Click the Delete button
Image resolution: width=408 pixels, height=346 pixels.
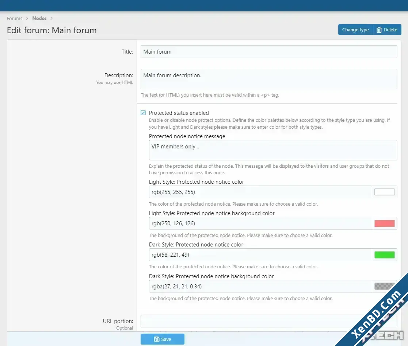[x=387, y=30]
